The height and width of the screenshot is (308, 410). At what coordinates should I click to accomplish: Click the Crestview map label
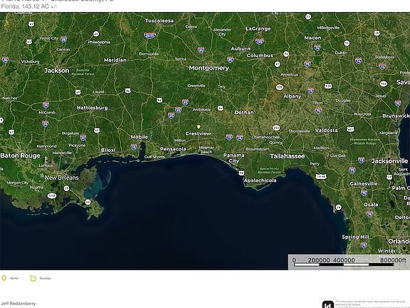pos(198,133)
